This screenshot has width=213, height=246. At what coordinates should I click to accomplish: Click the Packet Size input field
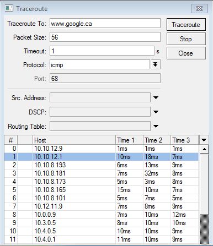coord(105,37)
